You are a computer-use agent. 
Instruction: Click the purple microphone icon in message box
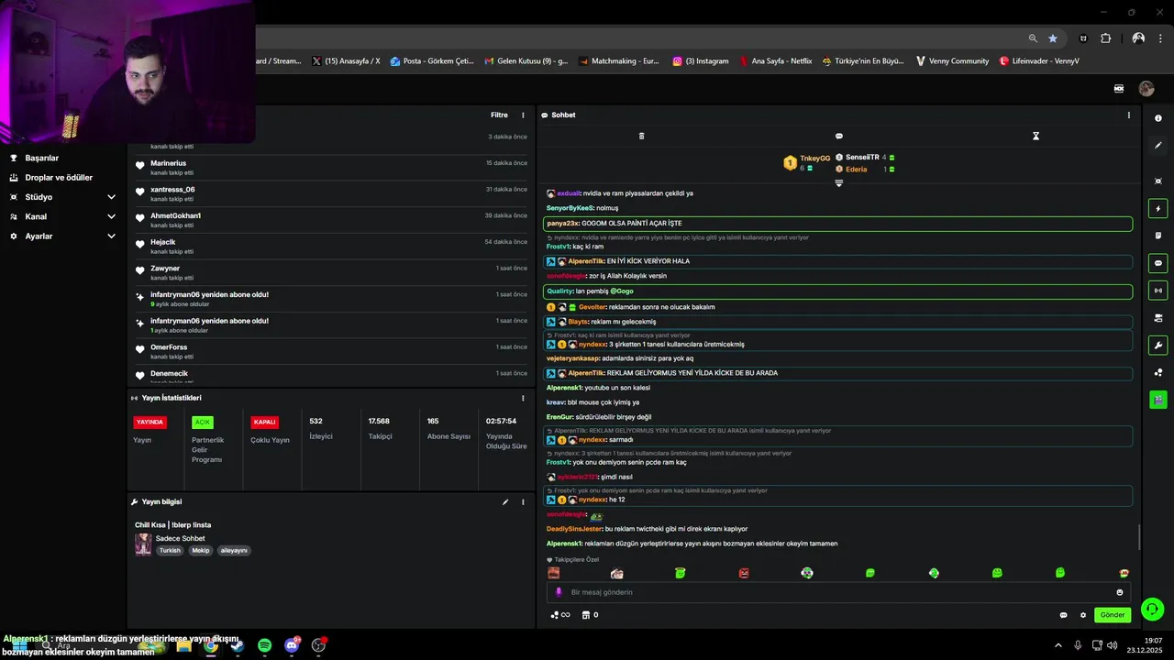coord(559,592)
